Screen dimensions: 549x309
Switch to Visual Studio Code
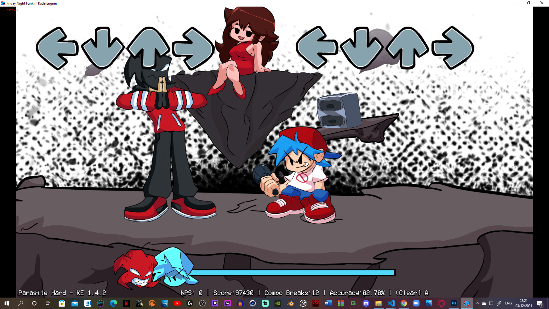[x=391, y=303]
